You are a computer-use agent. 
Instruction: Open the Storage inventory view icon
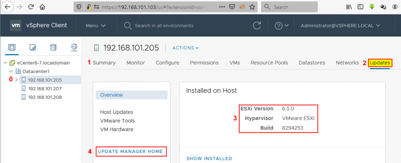pos(53,47)
